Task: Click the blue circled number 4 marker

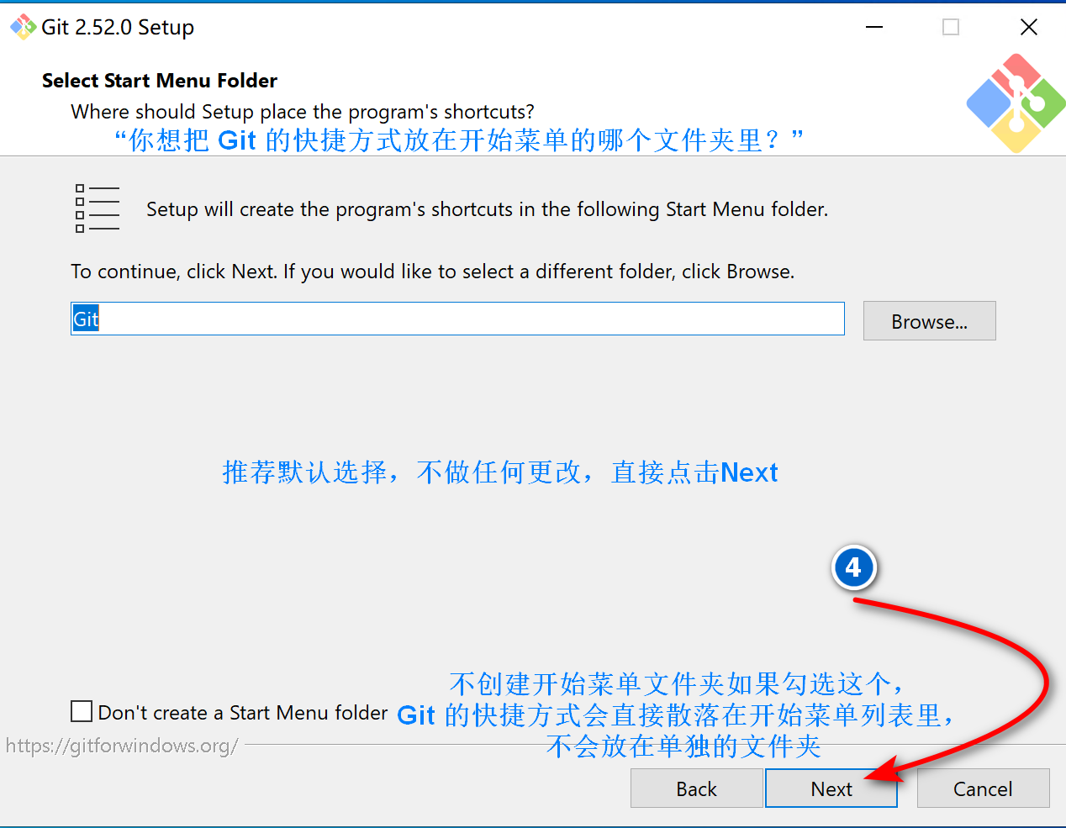Action: click(x=853, y=568)
